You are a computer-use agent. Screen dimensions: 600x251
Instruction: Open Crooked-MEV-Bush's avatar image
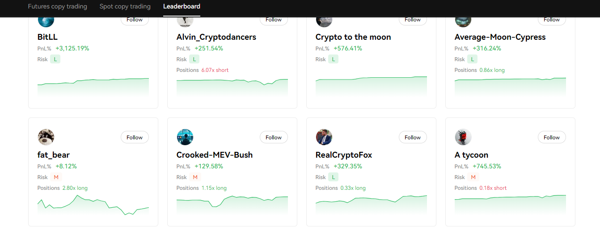tap(185, 137)
